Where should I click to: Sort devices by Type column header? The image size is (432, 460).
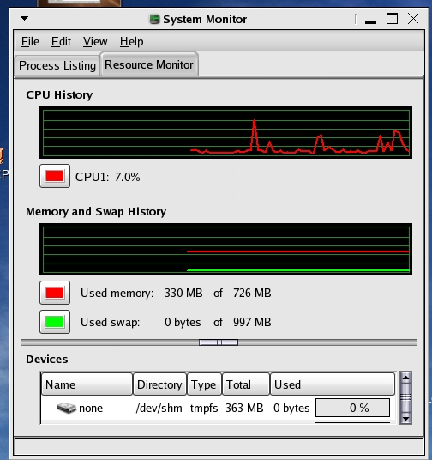pos(204,384)
